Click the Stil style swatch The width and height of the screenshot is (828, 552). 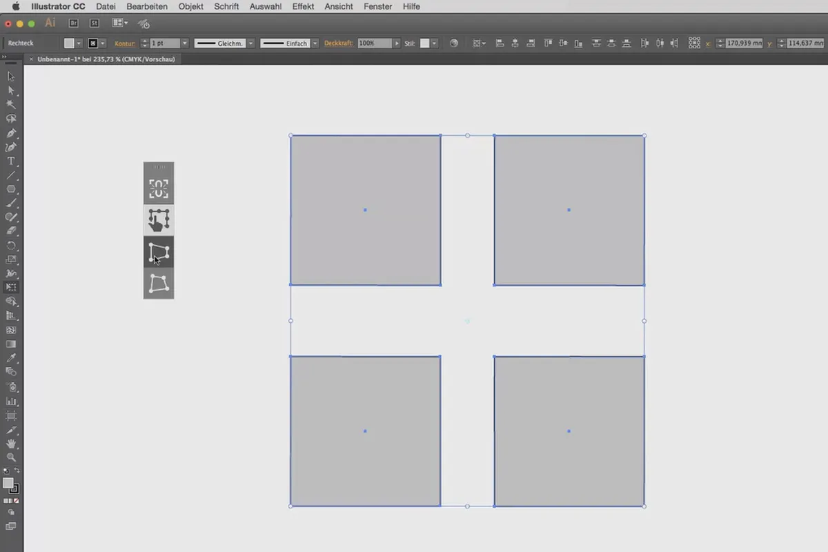[425, 43]
